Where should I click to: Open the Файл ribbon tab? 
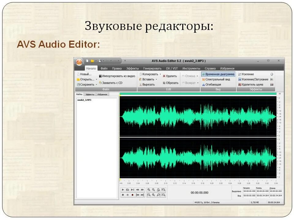tap(104, 68)
